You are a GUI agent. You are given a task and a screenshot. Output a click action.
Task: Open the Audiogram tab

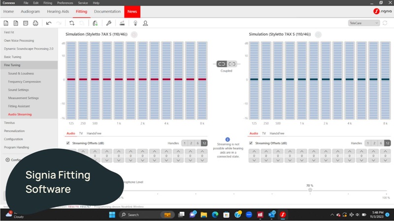pos(30,11)
